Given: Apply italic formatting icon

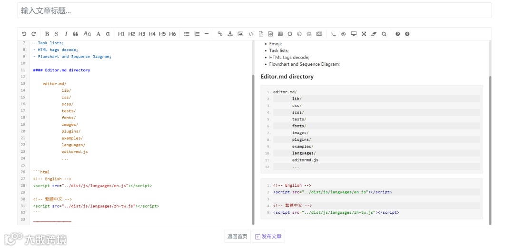Looking at the screenshot, I should tap(66, 34).
